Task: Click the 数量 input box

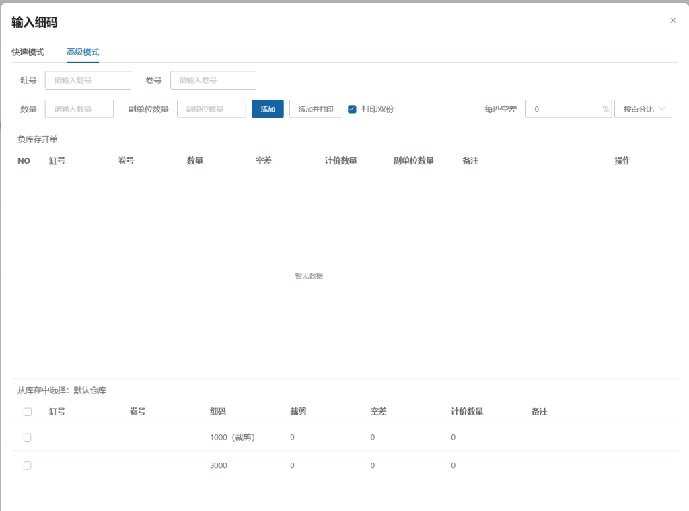Action: [x=79, y=109]
